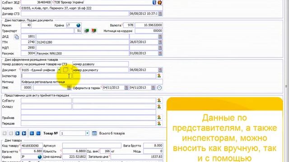This screenshot has width=289, height=162.
Task: Click the Адреса field with Київ address
Action: point(92,8)
